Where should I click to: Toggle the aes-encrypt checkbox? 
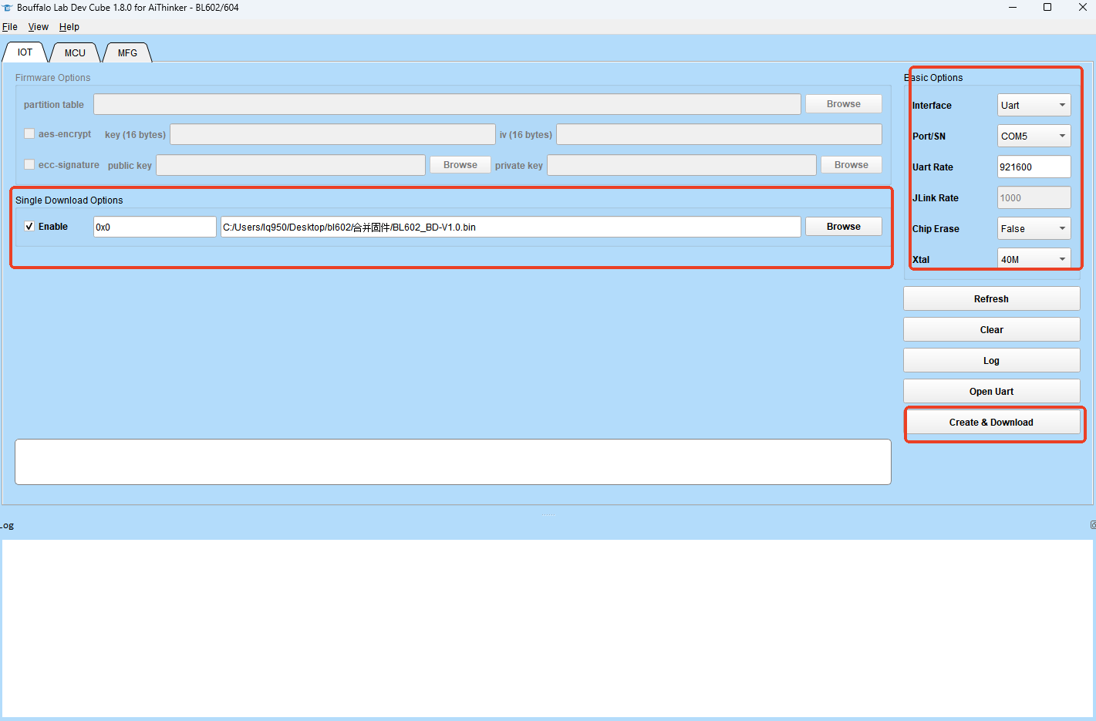29,134
